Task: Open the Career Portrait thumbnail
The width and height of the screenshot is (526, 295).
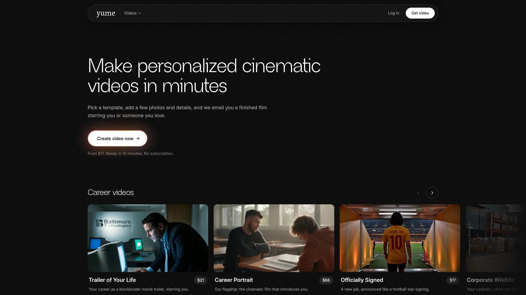Action: coord(274,238)
